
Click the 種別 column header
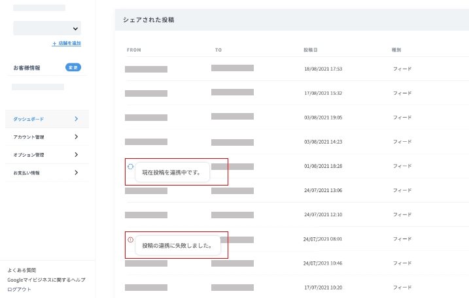click(x=396, y=50)
